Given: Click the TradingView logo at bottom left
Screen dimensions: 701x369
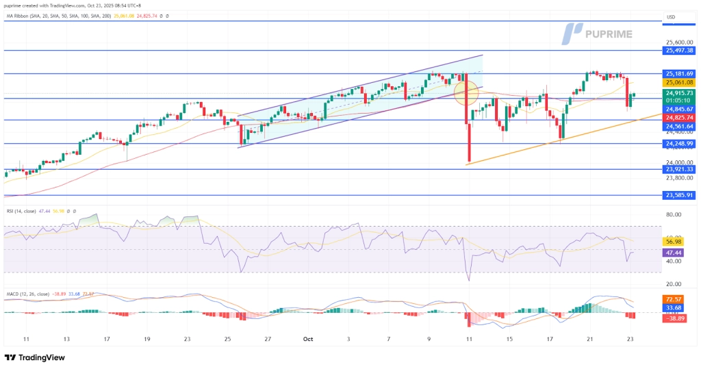Looking at the screenshot, I should coord(34,357).
